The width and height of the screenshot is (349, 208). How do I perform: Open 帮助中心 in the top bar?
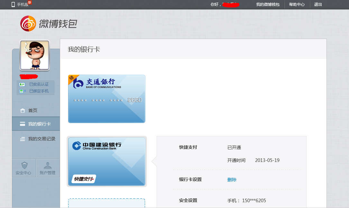pyautogui.click(x=297, y=5)
